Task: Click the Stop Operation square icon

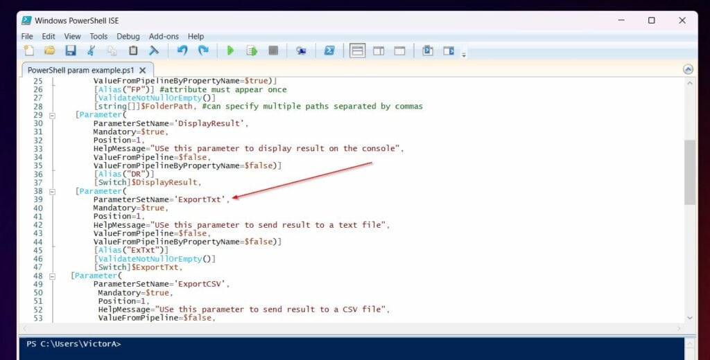Action: 273,51
